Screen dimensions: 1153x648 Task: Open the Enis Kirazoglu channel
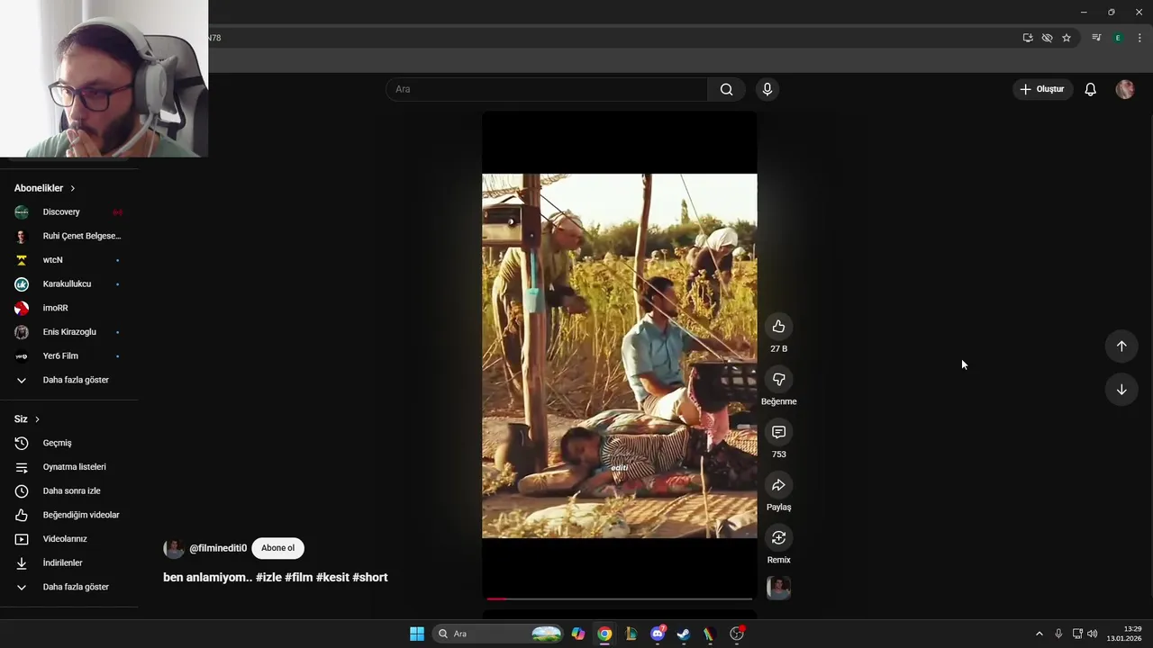tap(69, 332)
